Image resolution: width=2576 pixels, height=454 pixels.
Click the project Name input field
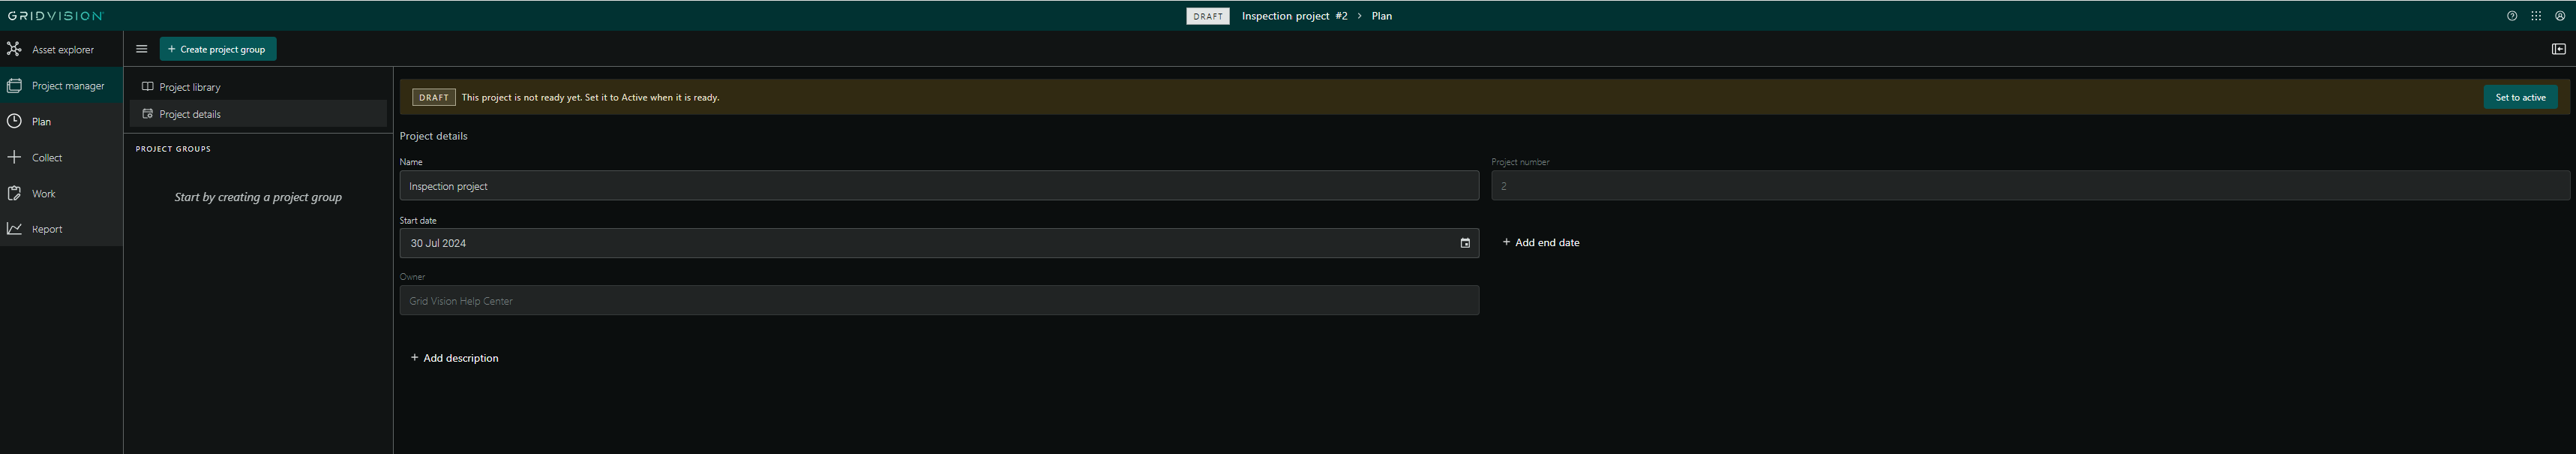tap(938, 186)
